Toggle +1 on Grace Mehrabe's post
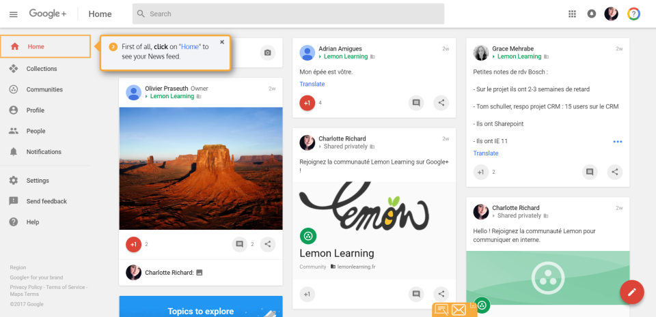This screenshot has height=317, width=656. 481,172
